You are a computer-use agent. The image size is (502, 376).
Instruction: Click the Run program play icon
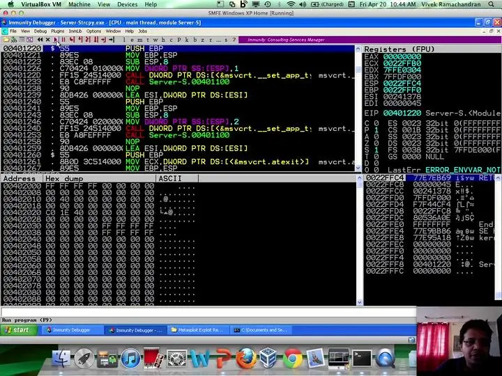tap(56, 40)
